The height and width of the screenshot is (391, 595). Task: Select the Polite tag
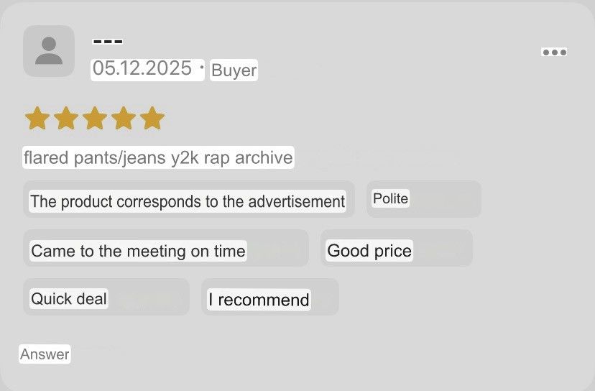tap(424, 199)
